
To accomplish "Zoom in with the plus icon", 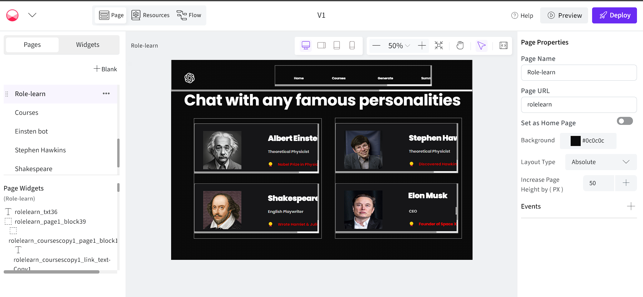I will [422, 46].
